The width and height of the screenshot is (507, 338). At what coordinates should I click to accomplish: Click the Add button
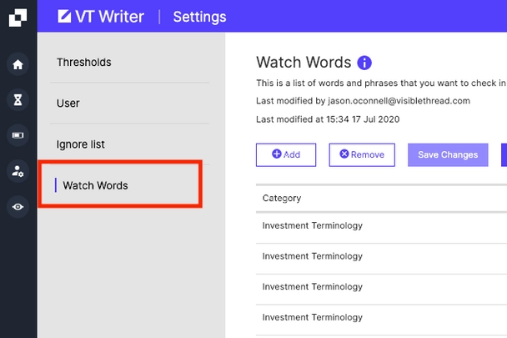[x=286, y=154]
